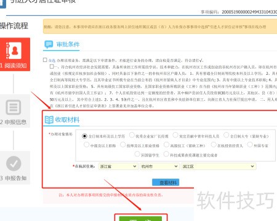The width and height of the screenshot is (277, 221).
Task: Open the city dropdown showing 杭州市
Action: click(x=159, y=166)
